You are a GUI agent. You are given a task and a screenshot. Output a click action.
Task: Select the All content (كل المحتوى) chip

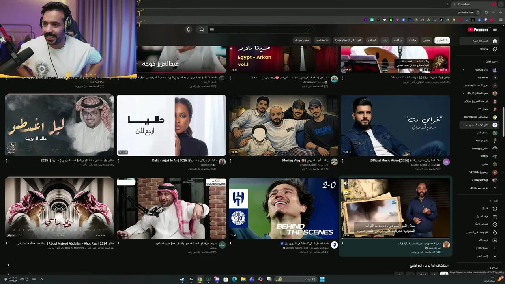[442, 40]
